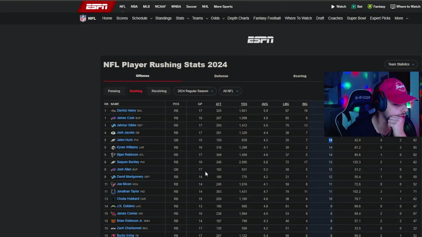
Task: Click the Watch play icon
Action: click(x=333, y=7)
